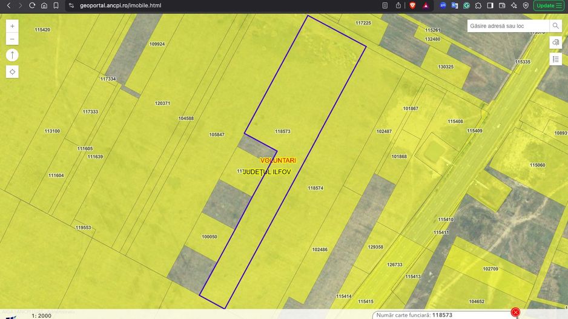Select parcel 102709 label
The image size is (568, 319).
point(490,269)
